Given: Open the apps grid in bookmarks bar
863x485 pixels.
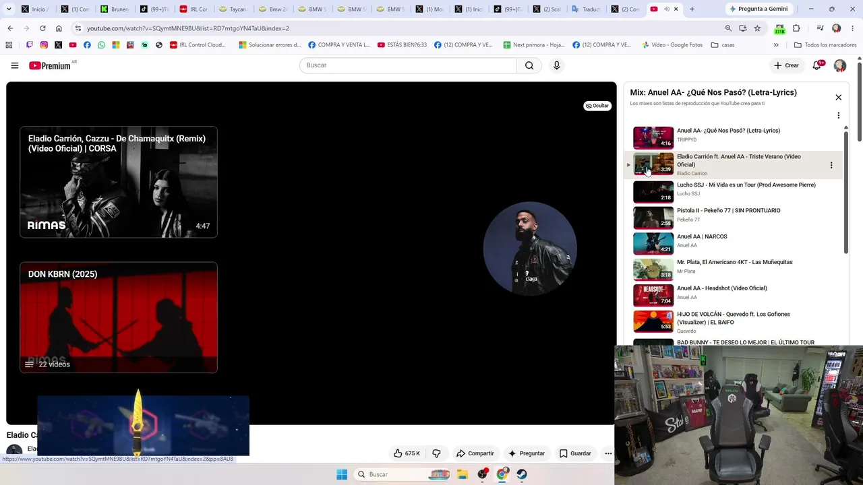Looking at the screenshot, I should pos(9,45).
